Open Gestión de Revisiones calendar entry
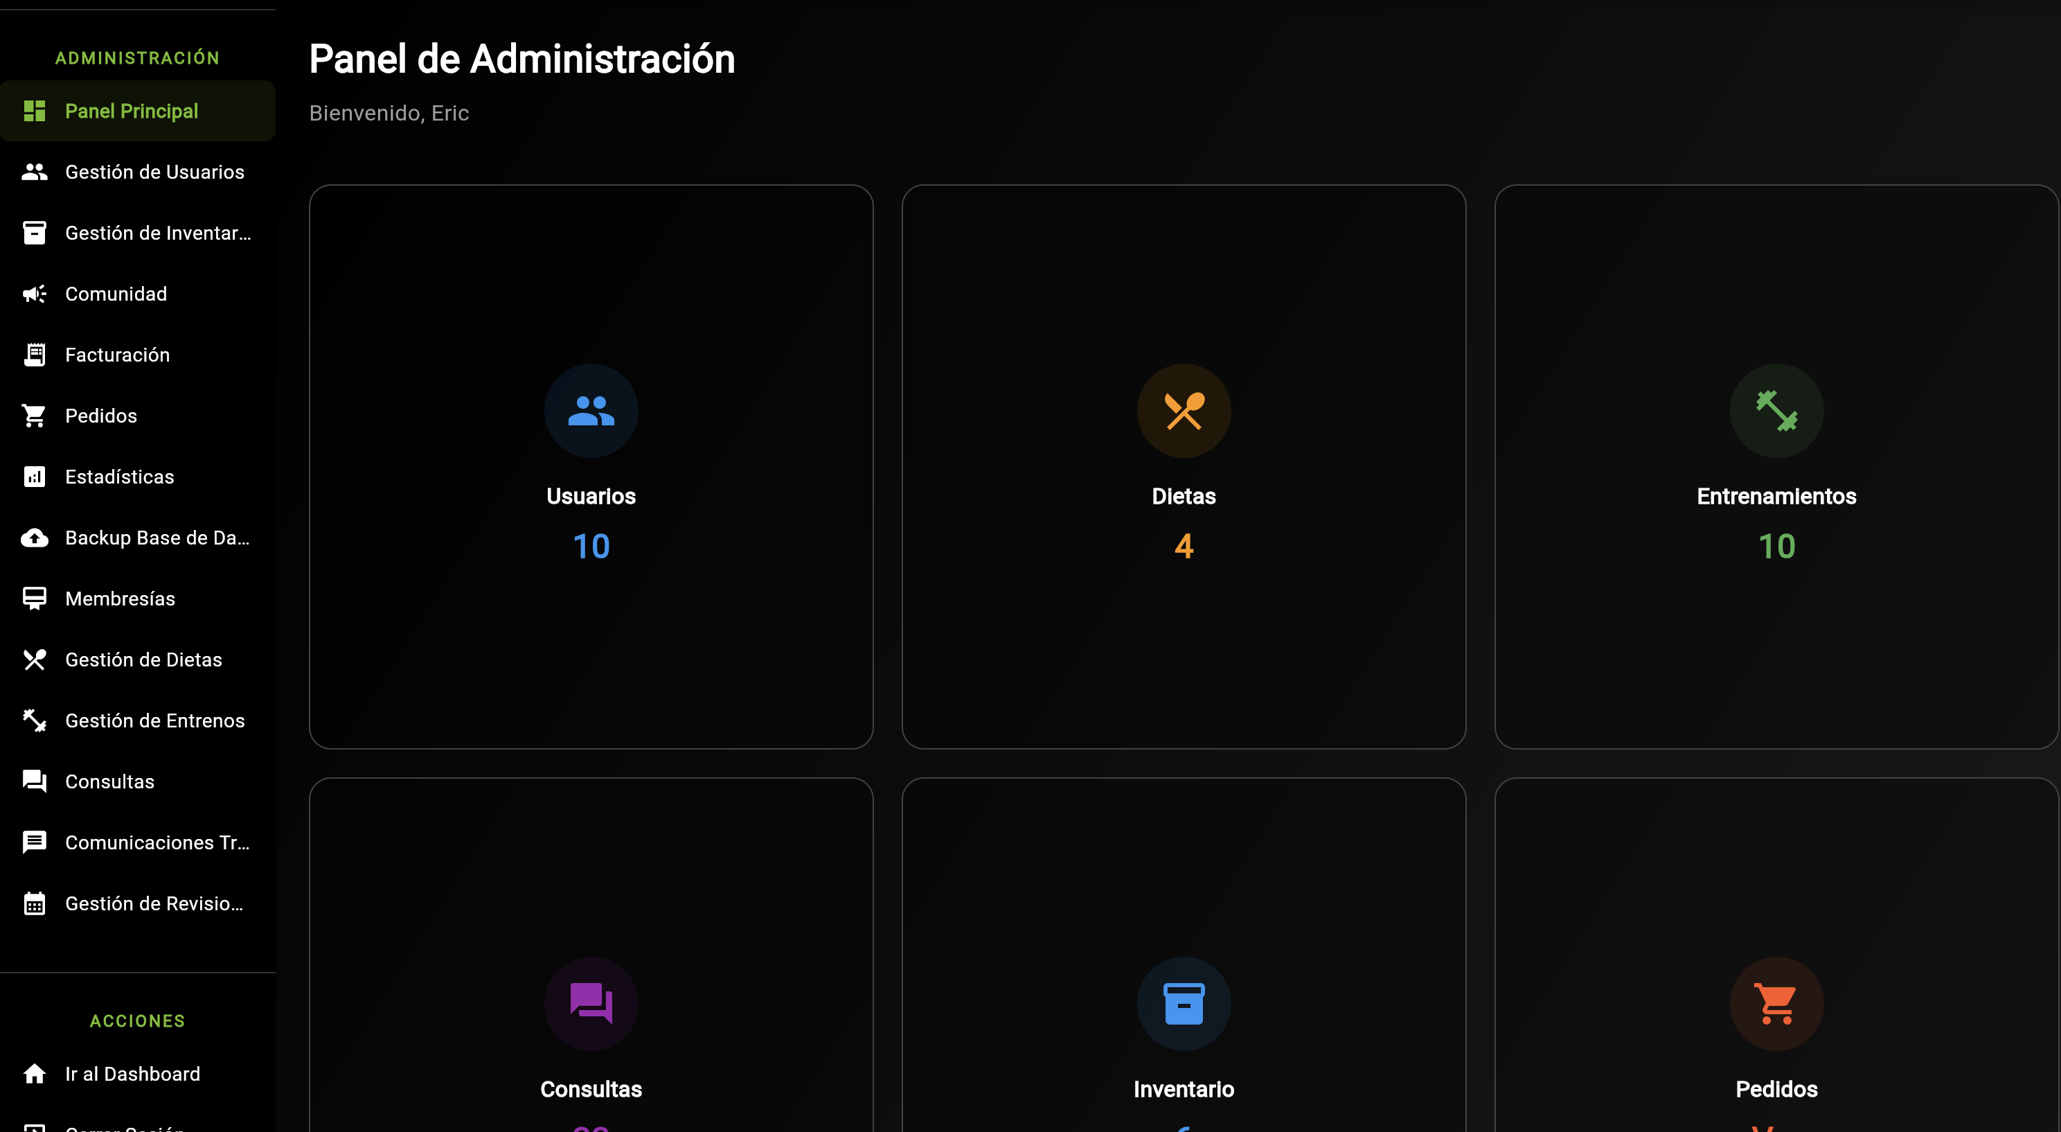Image resolution: width=2061 pixels, height=1132 pixels. tap(154, 903)
